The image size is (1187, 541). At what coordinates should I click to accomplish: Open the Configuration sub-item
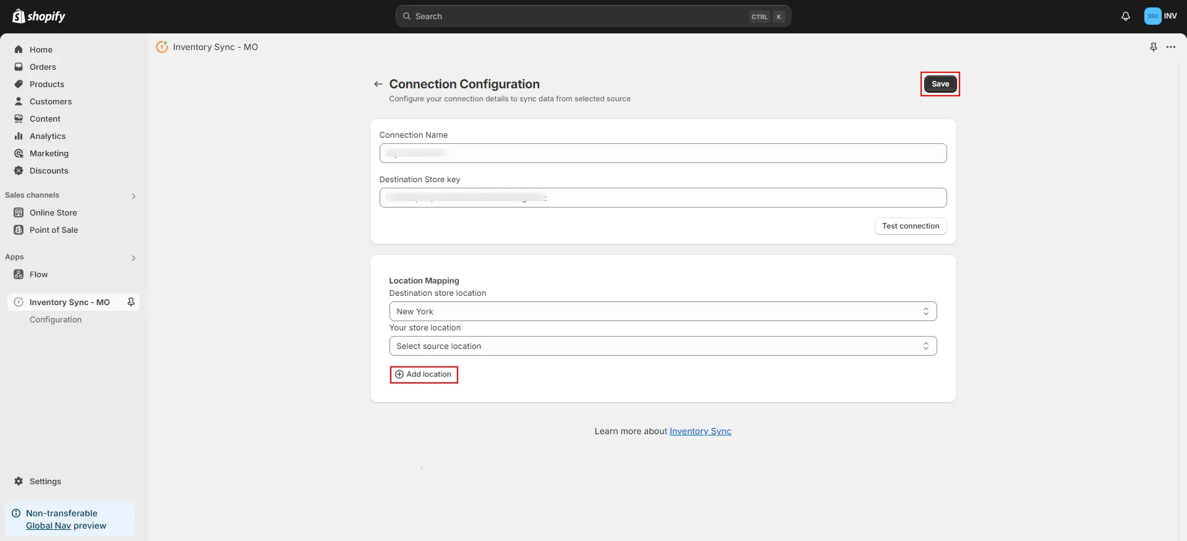pos(56,319)
